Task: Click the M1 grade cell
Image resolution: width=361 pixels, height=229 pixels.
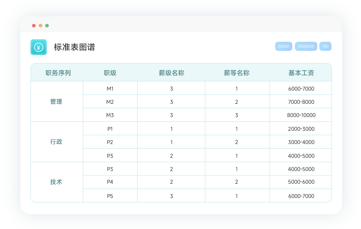Action: click(x=110, y=89)
